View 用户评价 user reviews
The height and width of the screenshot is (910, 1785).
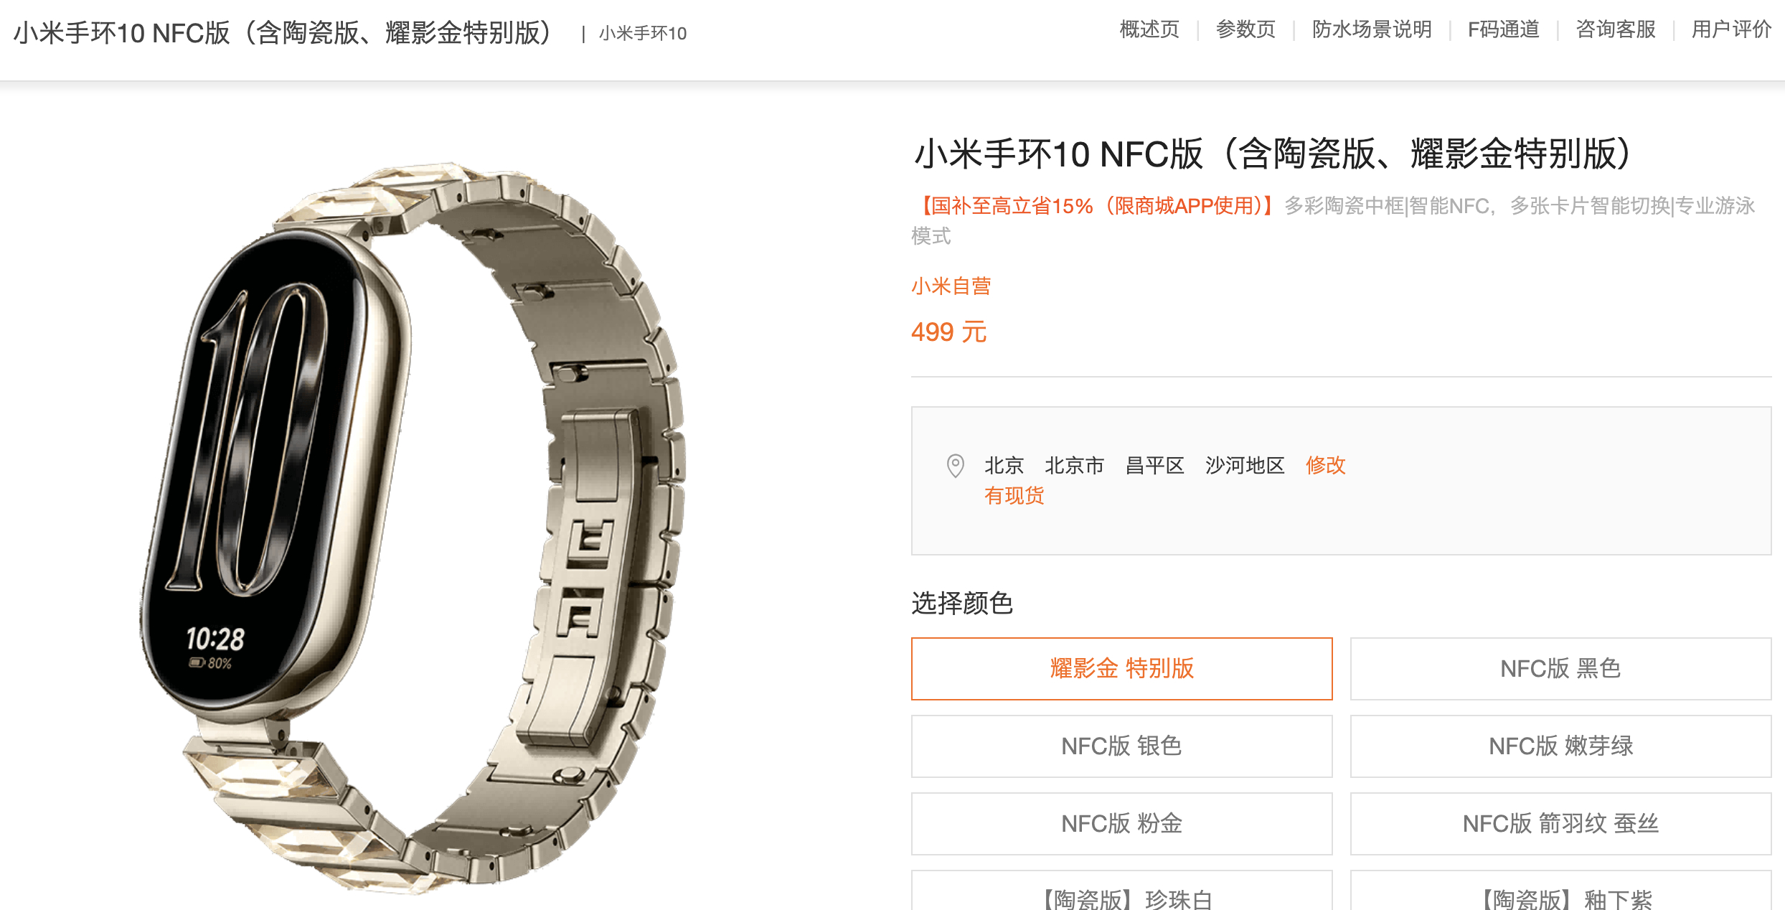pos(1731,29)
